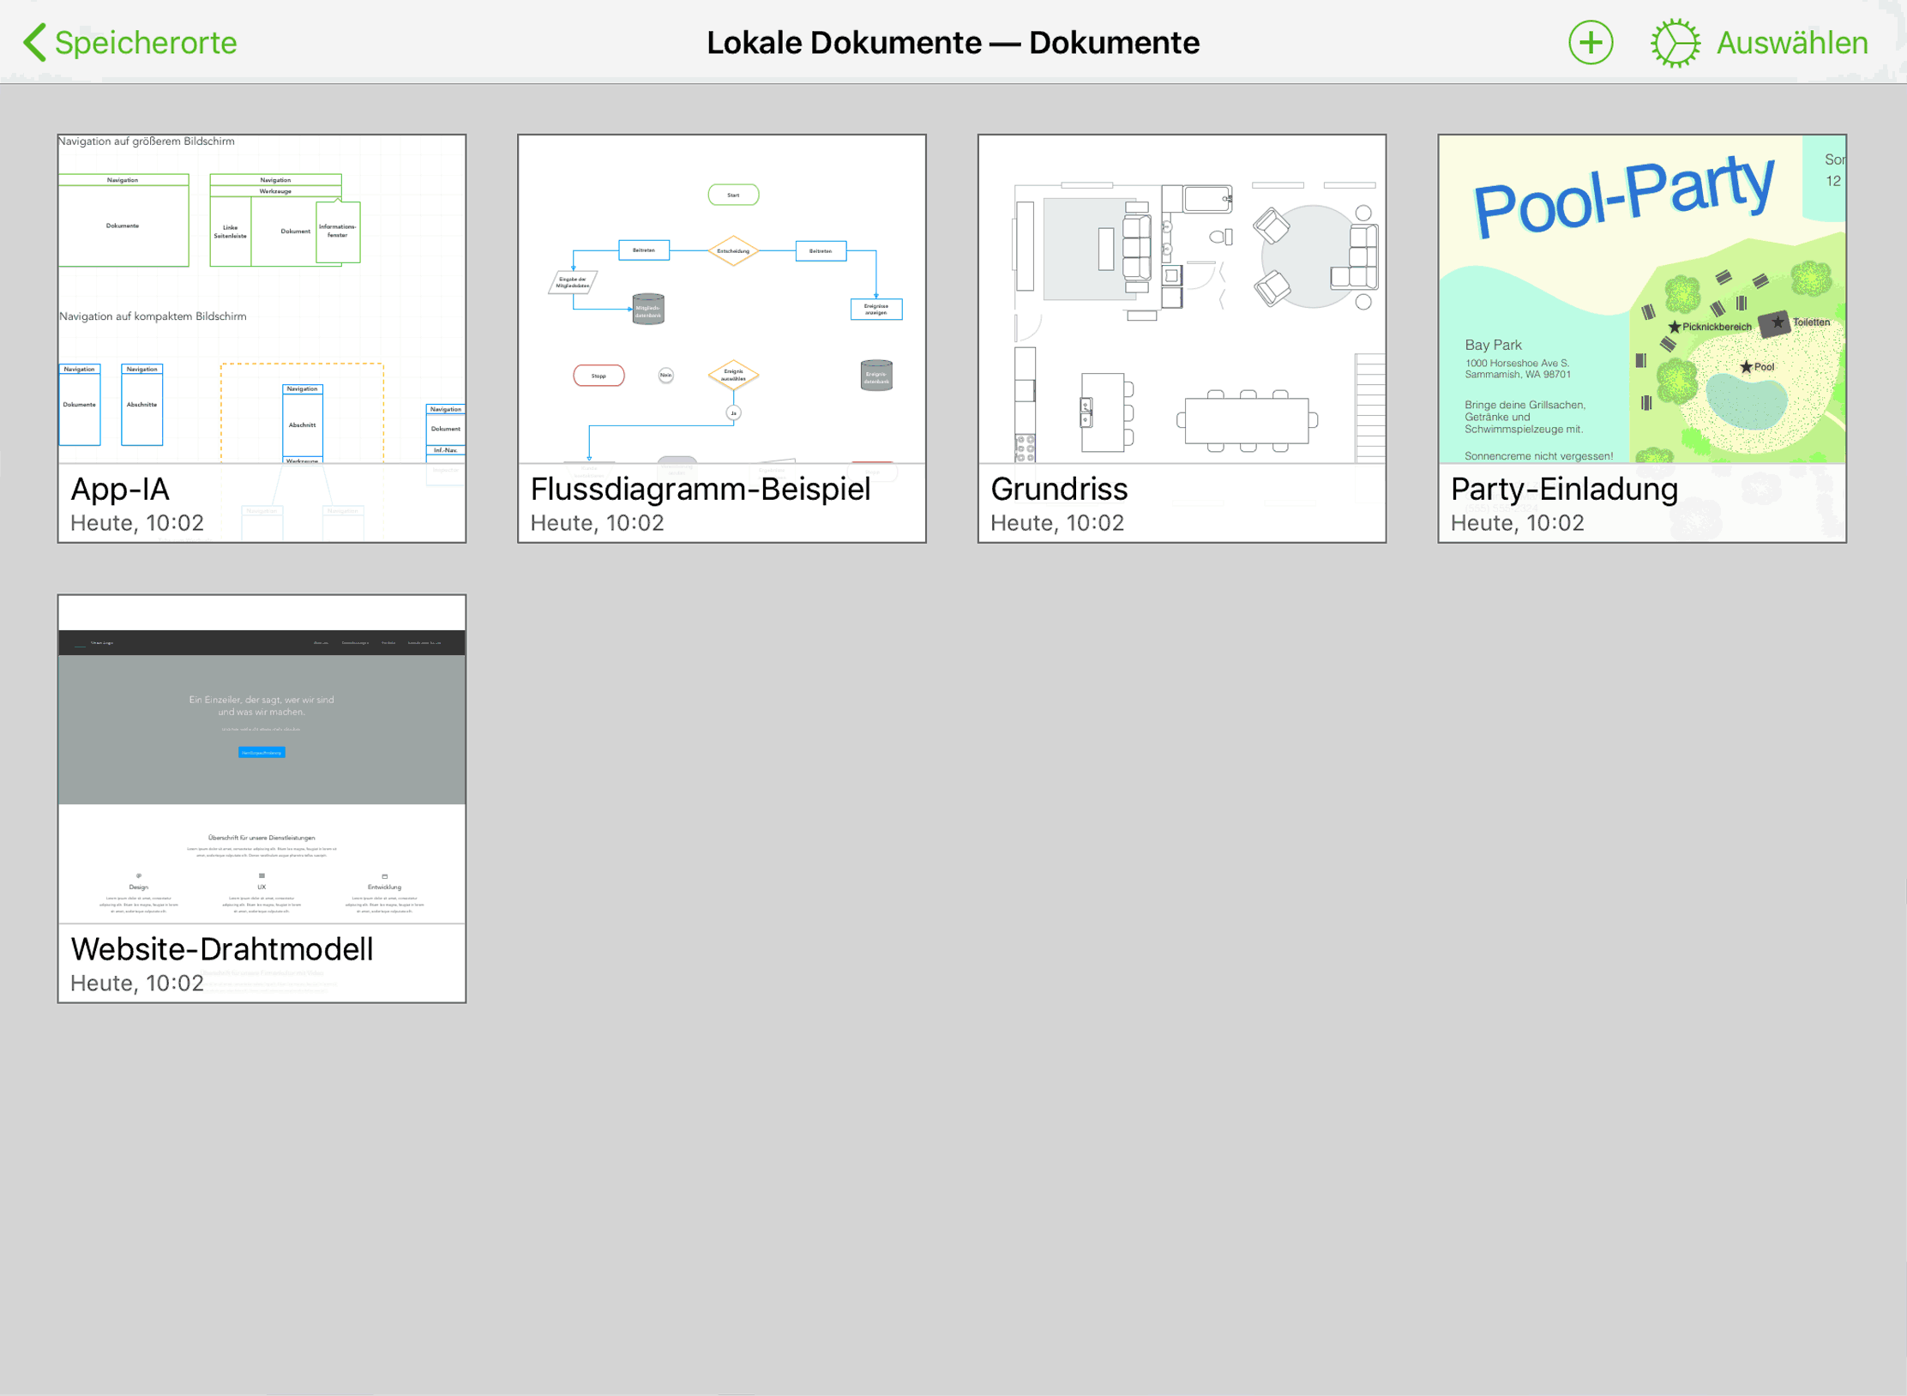The image size is (1907, 1396).
Task: Click date Heute, 10:02 under Grundriss
Action: click(1057, 523)
